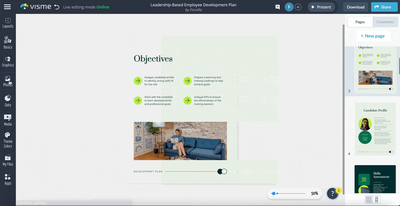Open the Media sidebar panel
The height and width of the screenshot is (206, 400).
coord(8,120)
